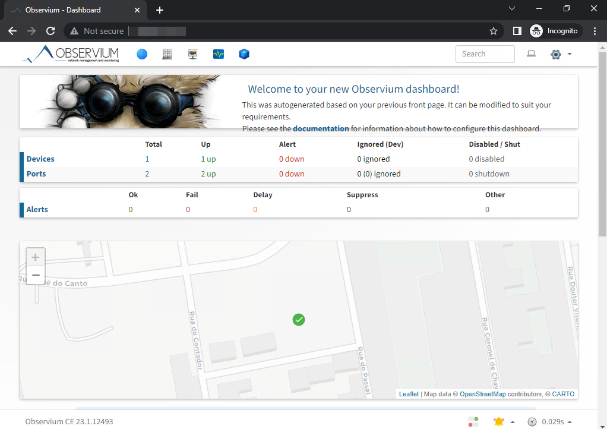Screen dimensions: 607x429
Task: Click the Health waveform icon
Action: (x=218, y=53)
